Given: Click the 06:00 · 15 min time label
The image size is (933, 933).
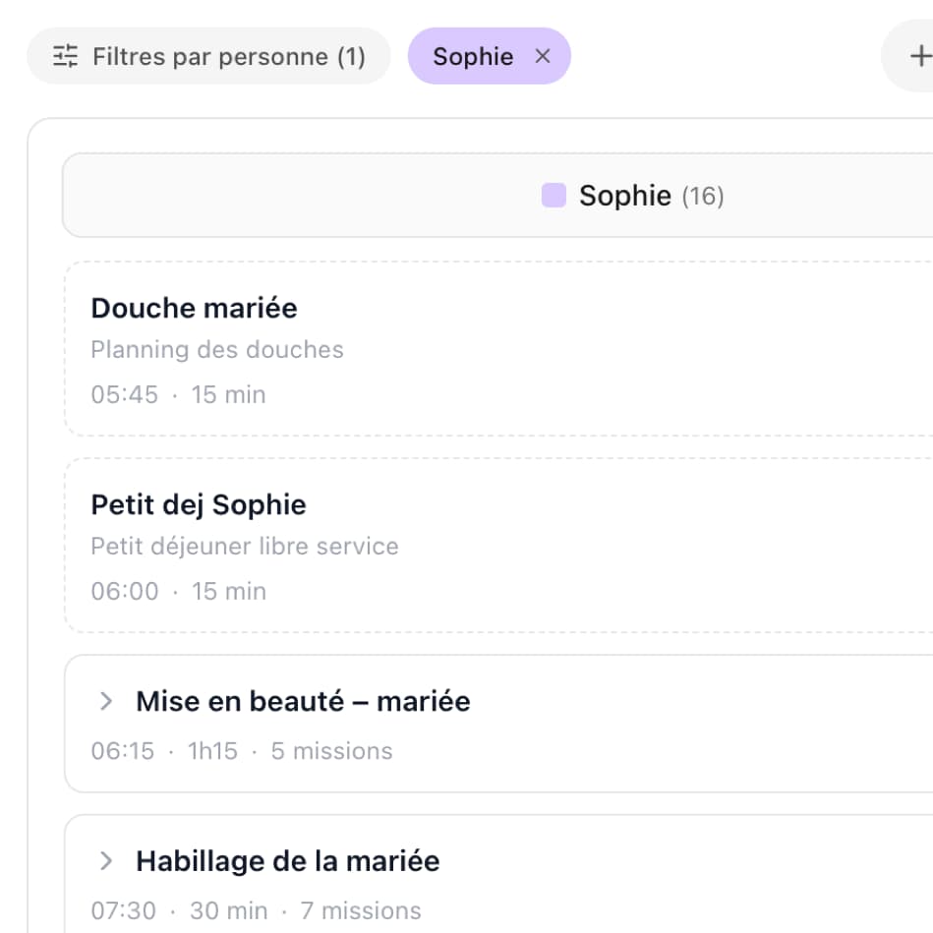Looking at the screenshot, I should [177, 591].
